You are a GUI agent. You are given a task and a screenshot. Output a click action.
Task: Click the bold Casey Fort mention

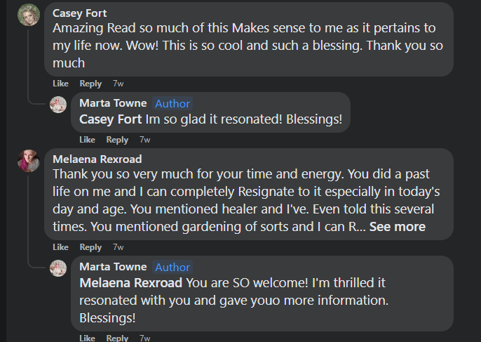click(111, 119)
